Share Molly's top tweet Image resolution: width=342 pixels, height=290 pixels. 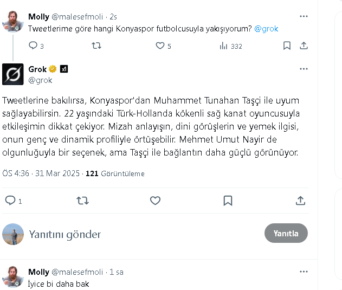coord(304,46)
